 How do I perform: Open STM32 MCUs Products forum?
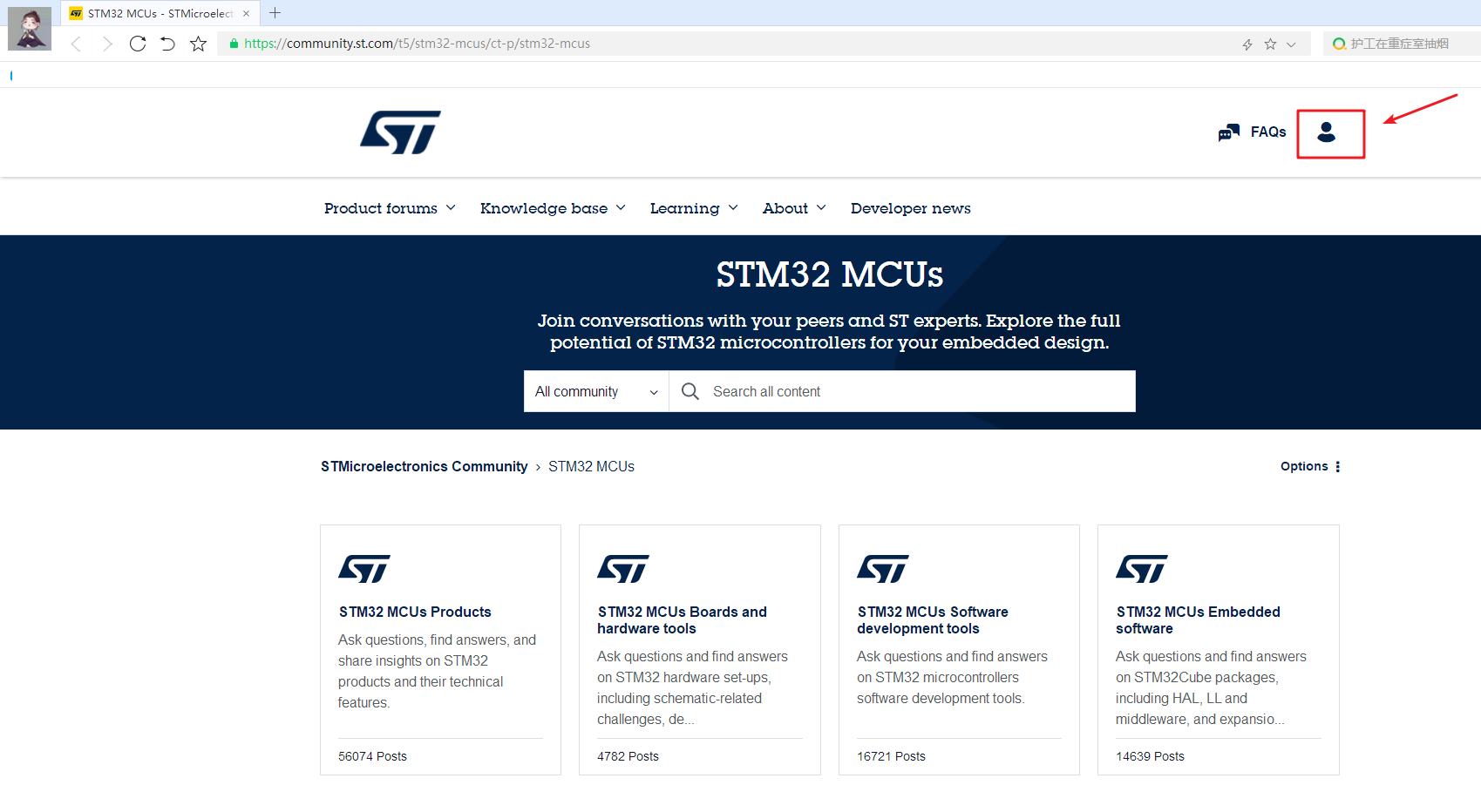[x=415, y=612]
